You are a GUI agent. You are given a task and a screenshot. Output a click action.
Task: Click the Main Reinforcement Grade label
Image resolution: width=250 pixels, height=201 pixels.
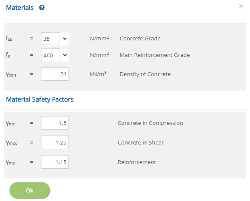(x=155, y=55)
